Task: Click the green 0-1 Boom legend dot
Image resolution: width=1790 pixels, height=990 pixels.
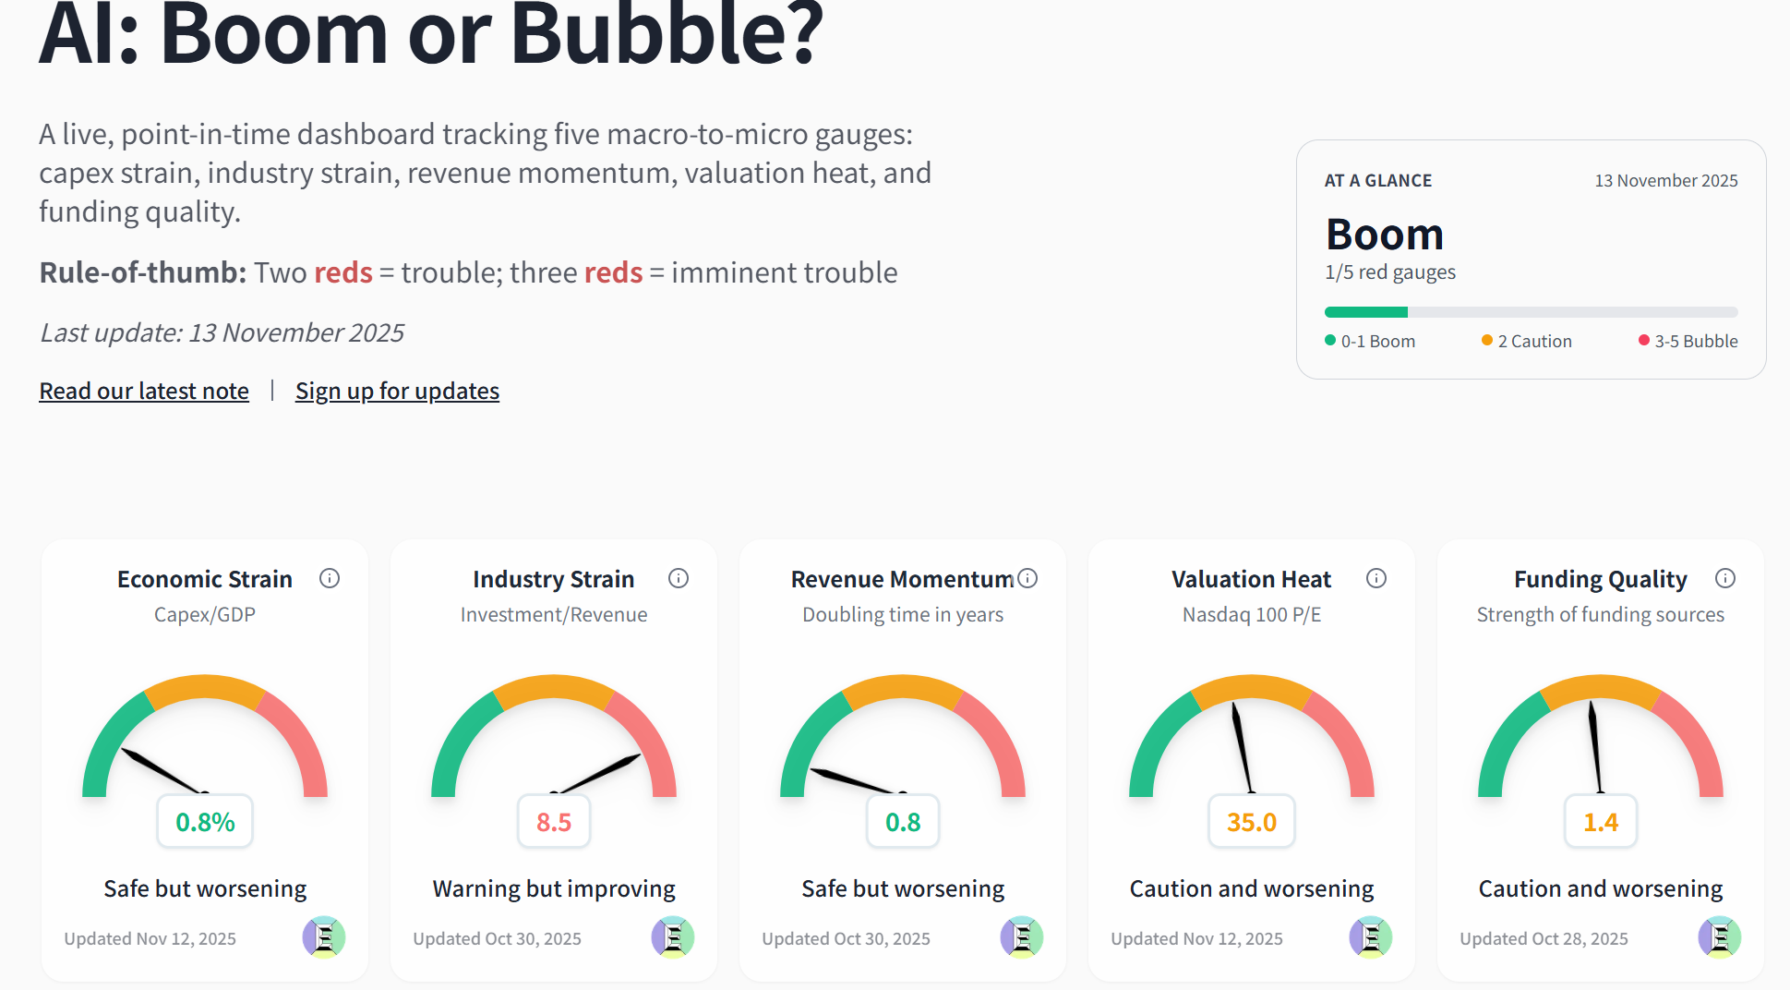Action: coord(1330,340)
